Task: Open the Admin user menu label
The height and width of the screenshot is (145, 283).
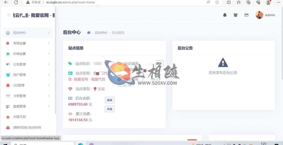Action: (270, 15)
